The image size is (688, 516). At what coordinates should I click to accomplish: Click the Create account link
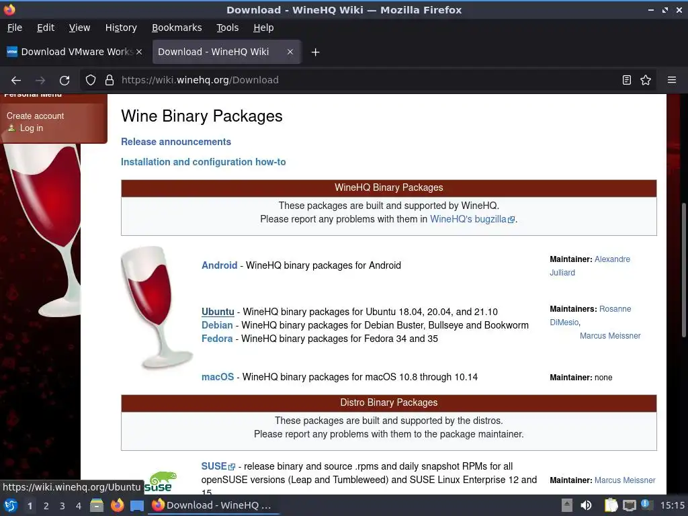pos(35,116)
